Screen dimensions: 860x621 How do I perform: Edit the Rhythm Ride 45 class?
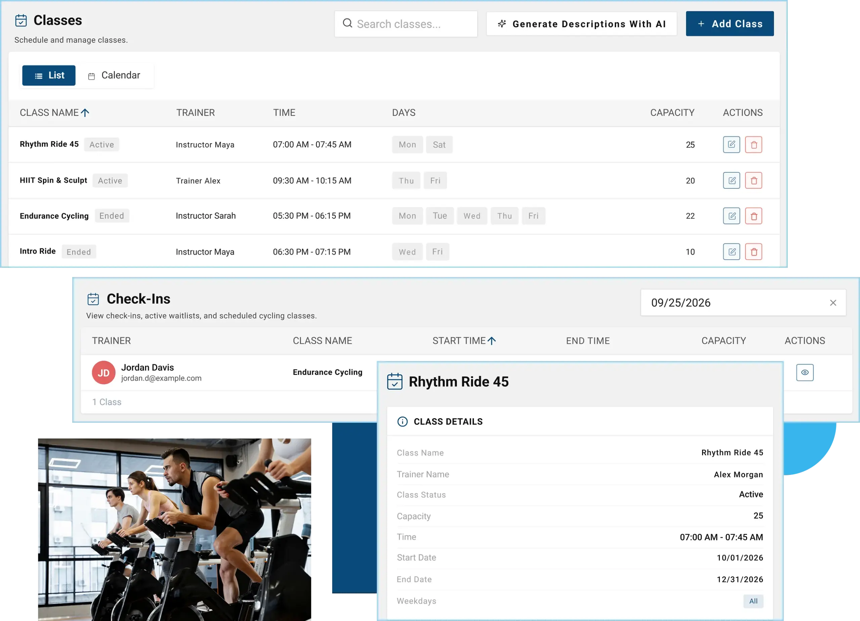pyautogui.click(x=731, y=144)
